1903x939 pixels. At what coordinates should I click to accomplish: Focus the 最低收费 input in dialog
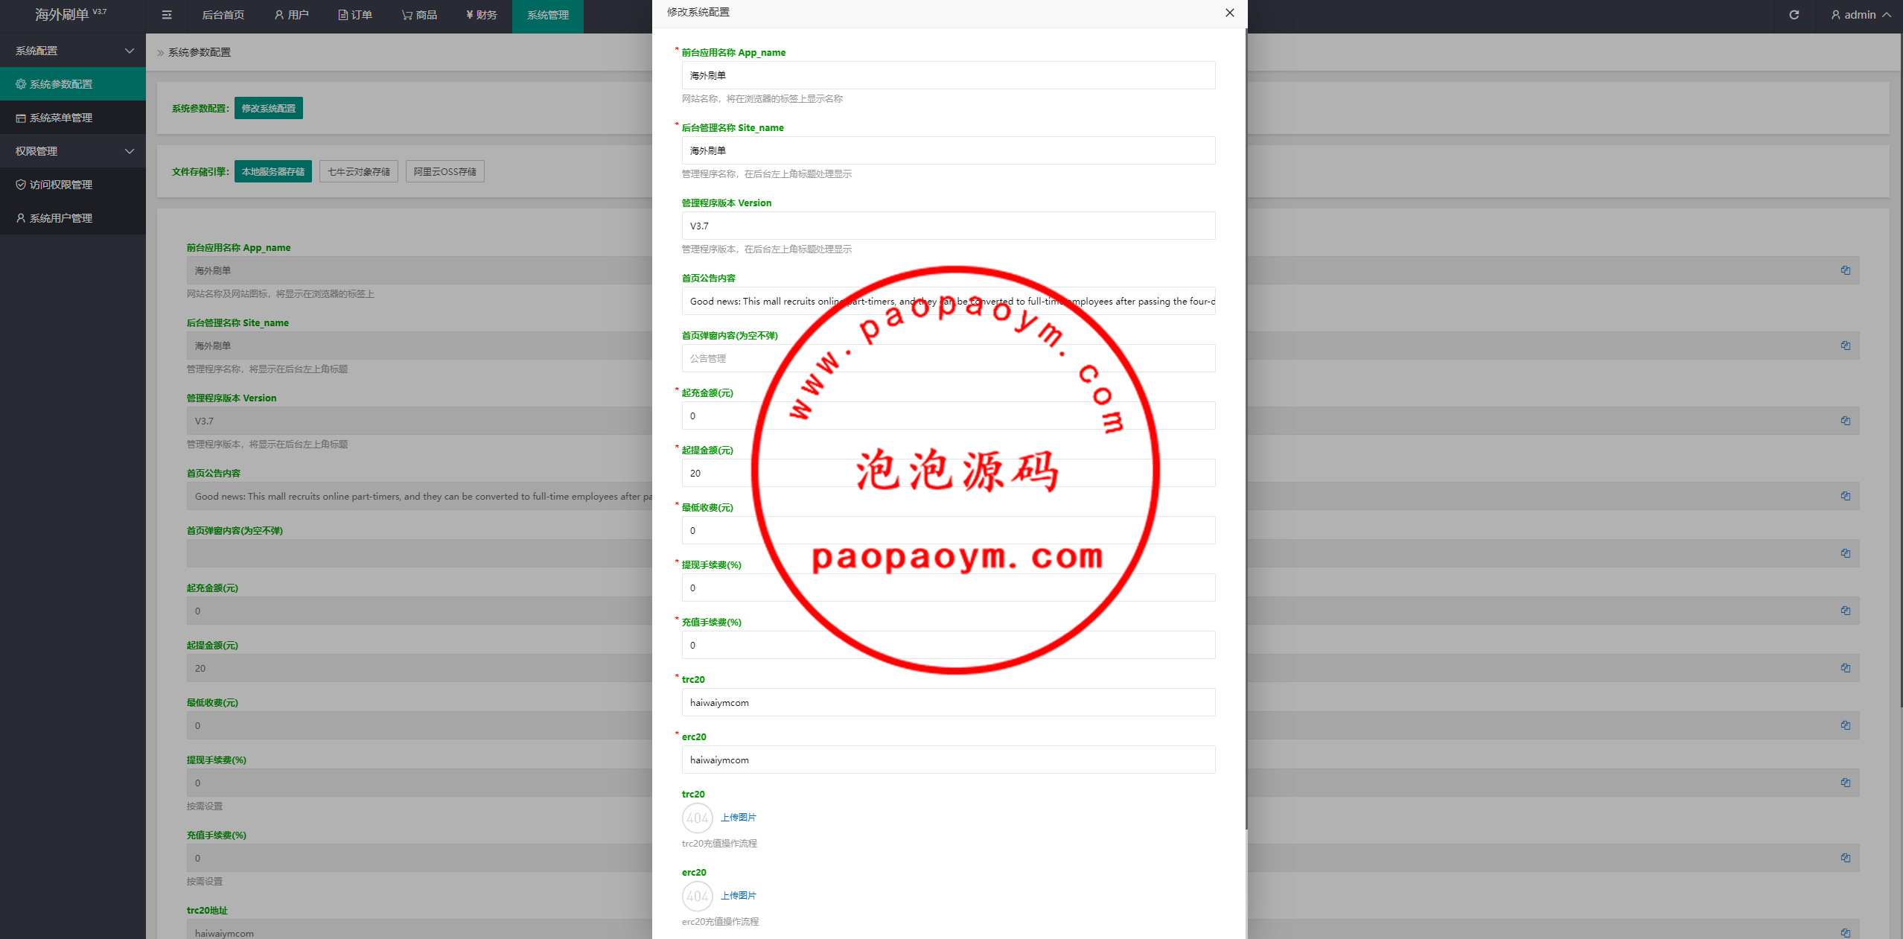949,530
